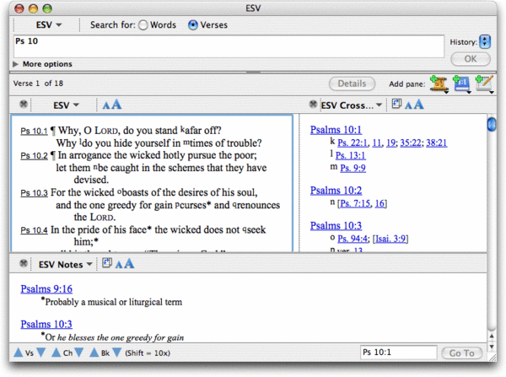Follow the Ps. 9:9 cross reference link

pyautogui.click(x=353, y=168)
